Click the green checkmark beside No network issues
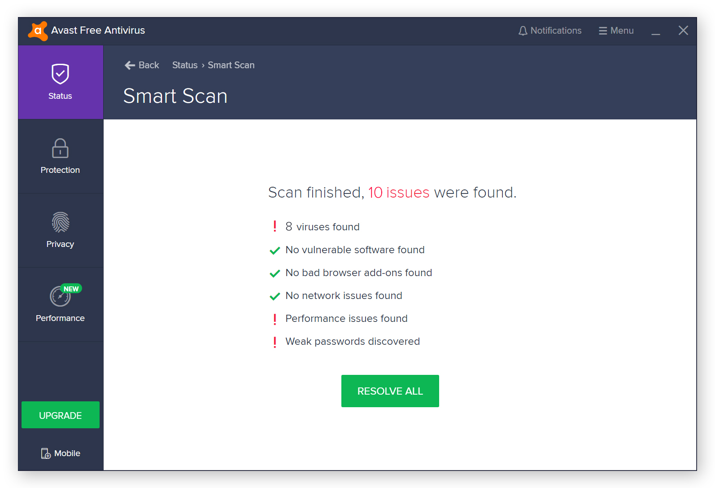The width and height of the screenshot is (715, 488). (x=275, y=296)
